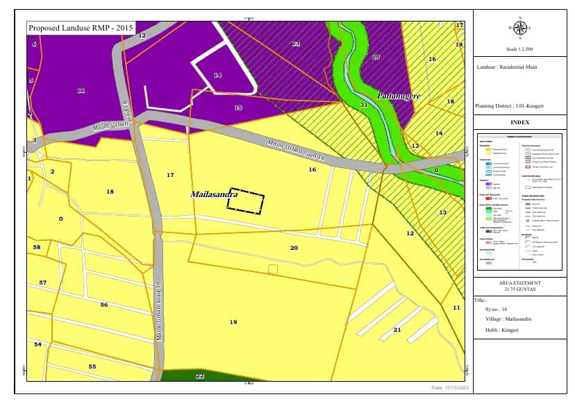Click parcel number 14 in the purple zone
Viewport: 575px width, 406px height.
[x=217, y=75]
